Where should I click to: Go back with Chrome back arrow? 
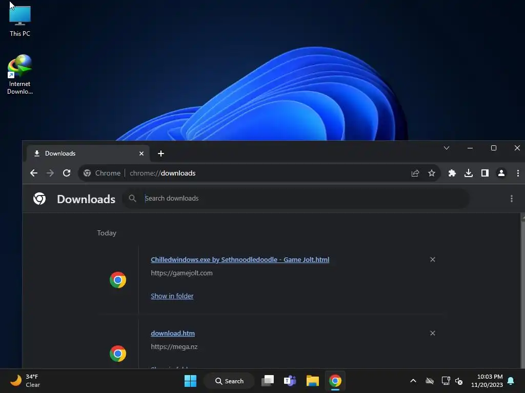[34, 173]
